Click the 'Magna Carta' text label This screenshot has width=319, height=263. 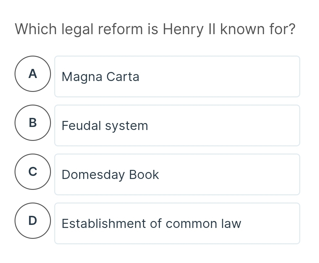(x=100, y=77)
